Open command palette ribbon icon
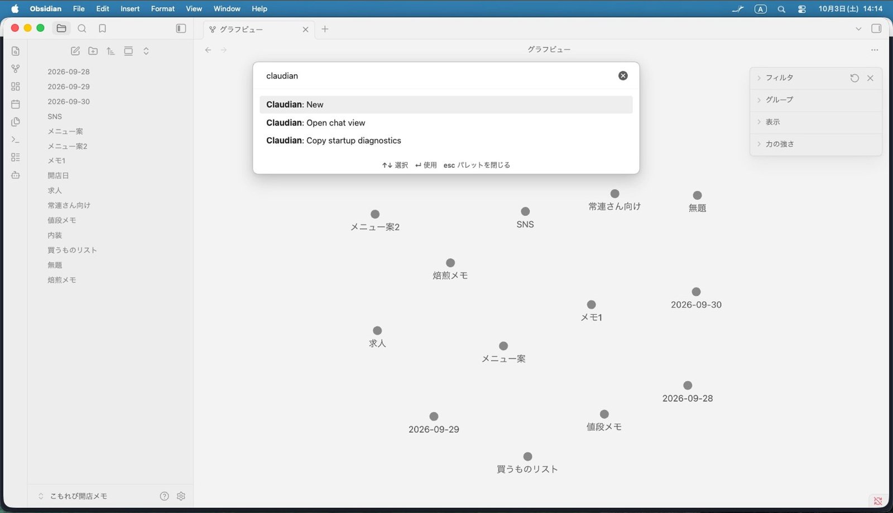The height and width of the screenshot is (513, 893). (16, 139)
